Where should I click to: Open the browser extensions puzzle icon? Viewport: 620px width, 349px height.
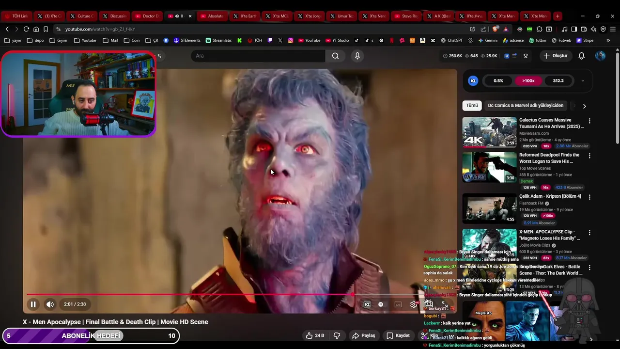click(539, 29)
